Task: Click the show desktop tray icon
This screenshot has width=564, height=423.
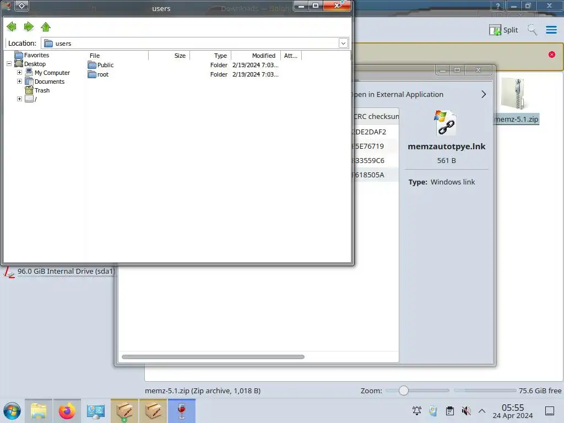Action: (550, 411)
